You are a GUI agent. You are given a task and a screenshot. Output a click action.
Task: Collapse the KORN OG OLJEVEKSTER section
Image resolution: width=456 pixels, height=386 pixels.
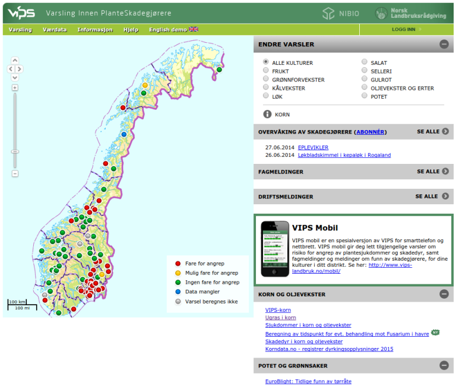click(x=444, y=294)
